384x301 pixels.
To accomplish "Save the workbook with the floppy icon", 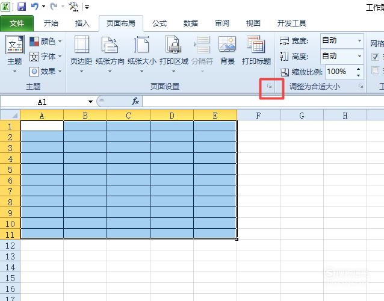I will [22, 7].
